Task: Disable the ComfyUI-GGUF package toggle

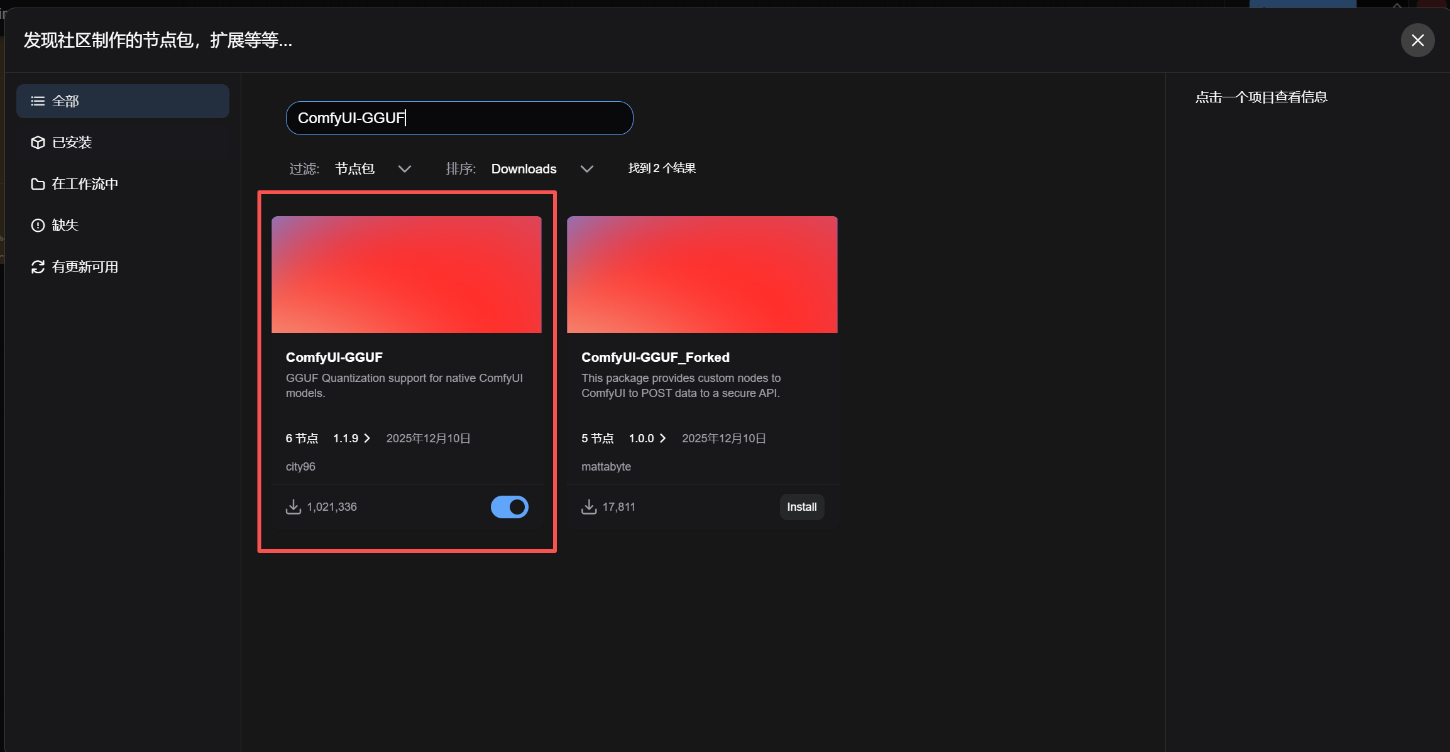Action: click(510, 507)
